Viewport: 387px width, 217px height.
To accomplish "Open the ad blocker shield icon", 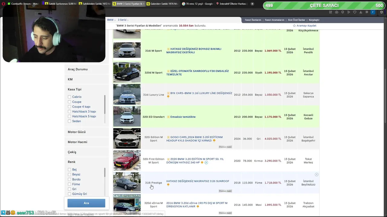I will point(343,12).
